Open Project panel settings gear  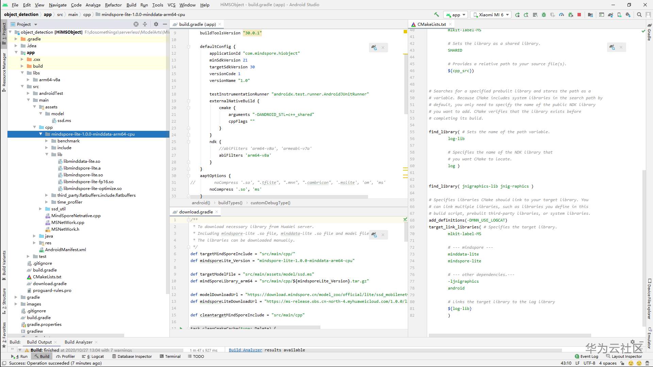156,24
